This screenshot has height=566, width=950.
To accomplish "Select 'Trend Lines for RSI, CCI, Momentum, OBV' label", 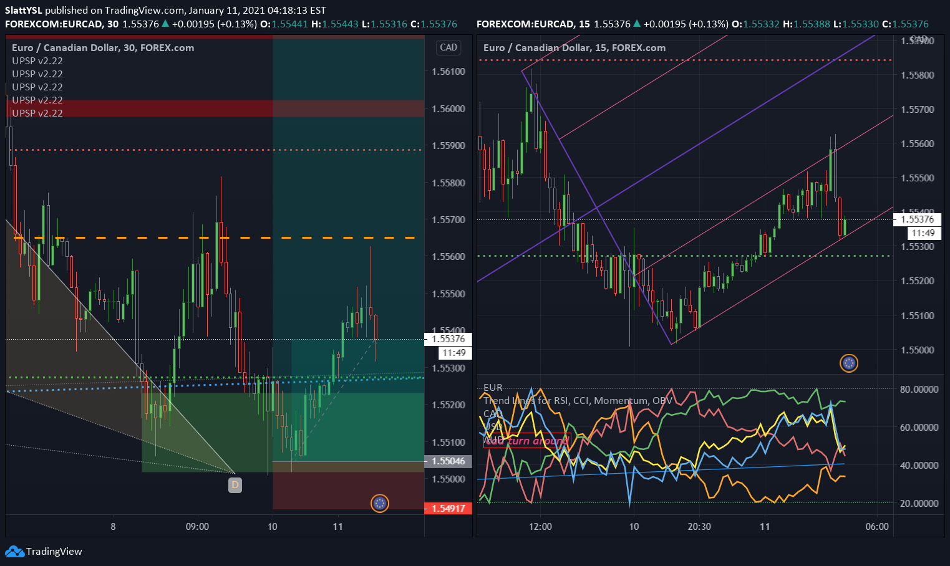I will [578, 401].
